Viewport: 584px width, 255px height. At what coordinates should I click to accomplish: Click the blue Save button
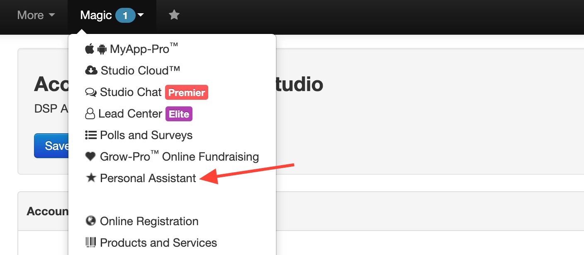51,146
